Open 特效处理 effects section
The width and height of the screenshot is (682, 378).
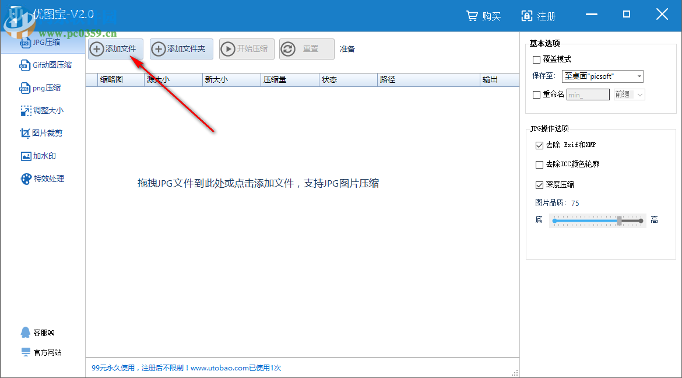[43, 178]
